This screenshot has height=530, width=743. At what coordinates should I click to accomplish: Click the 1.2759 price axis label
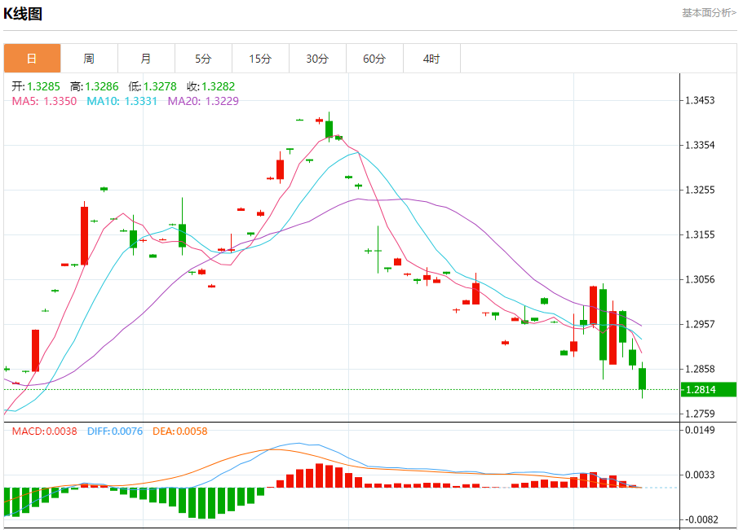(700, 414)
